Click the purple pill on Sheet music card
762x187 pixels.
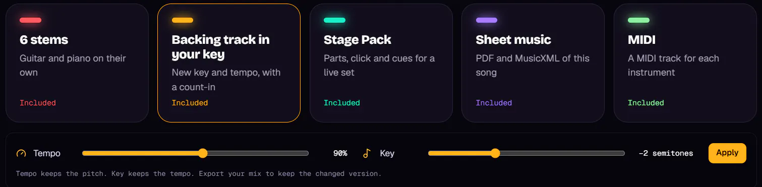487,20
